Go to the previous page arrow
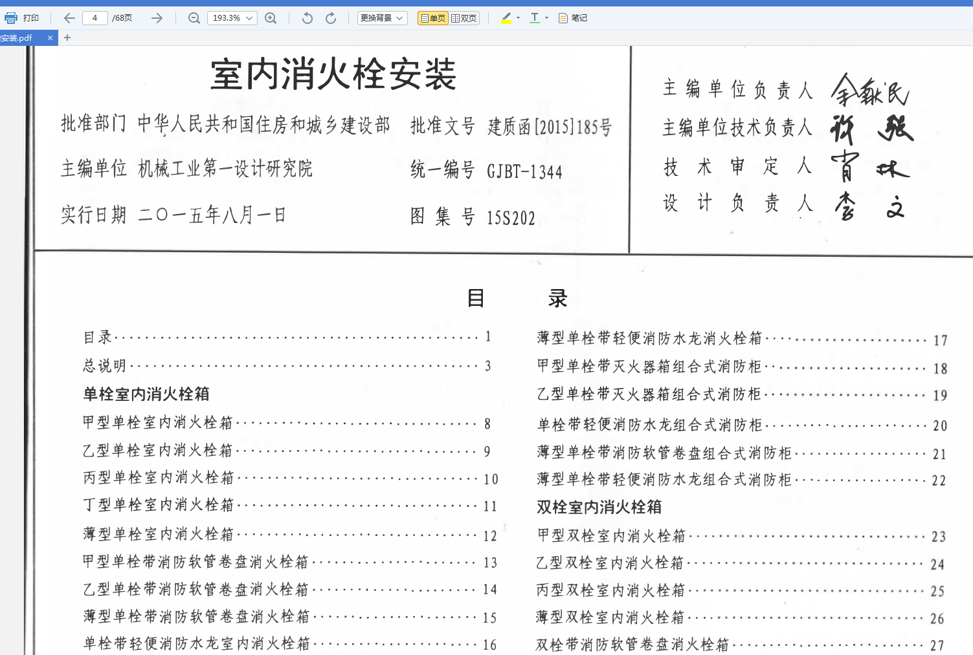Viewport: 973px width, 655px height. [69, 18]
